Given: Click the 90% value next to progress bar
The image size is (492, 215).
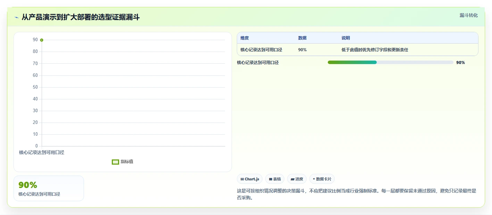Looking at the screenshot, I should point(460,63).
